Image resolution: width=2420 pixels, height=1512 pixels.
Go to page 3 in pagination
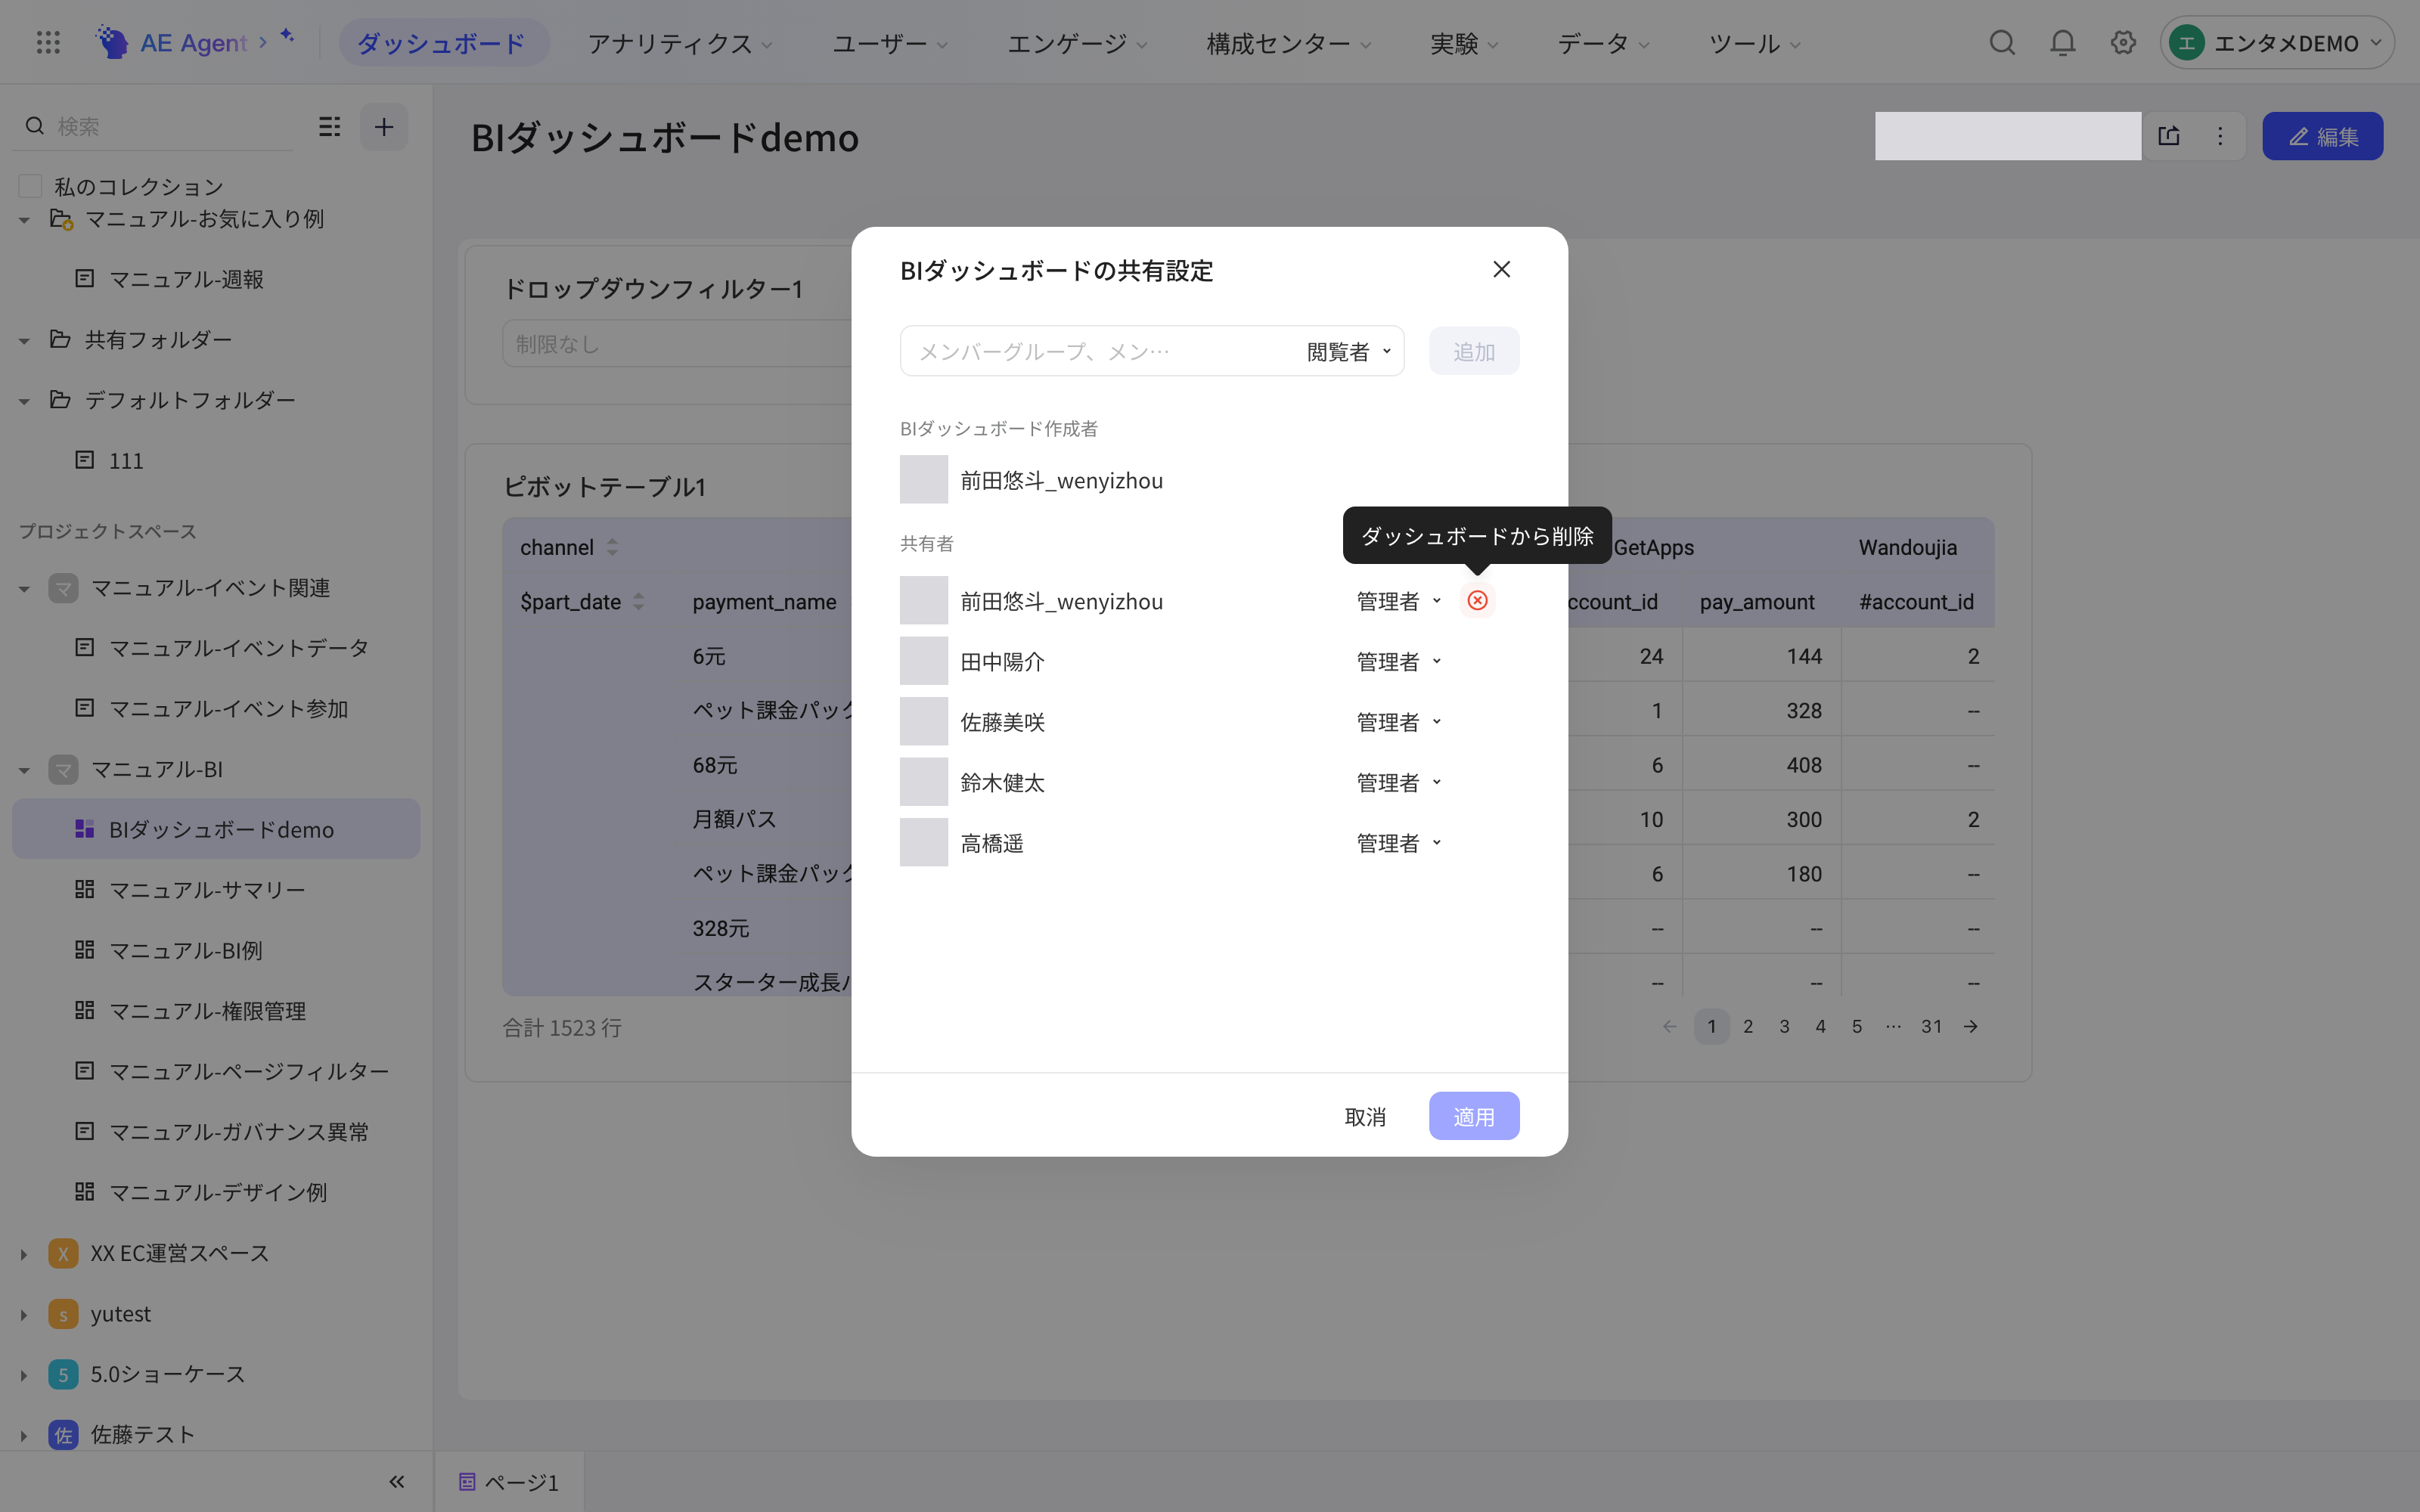1784,1027
